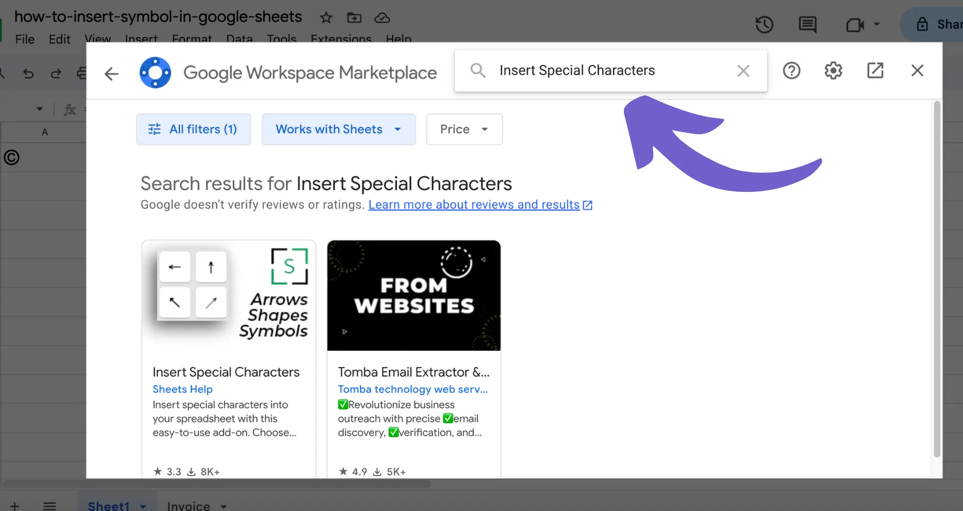Screen dimensions: 963x511
Task: Close the marketplace dialog
Action: (917, 71)
